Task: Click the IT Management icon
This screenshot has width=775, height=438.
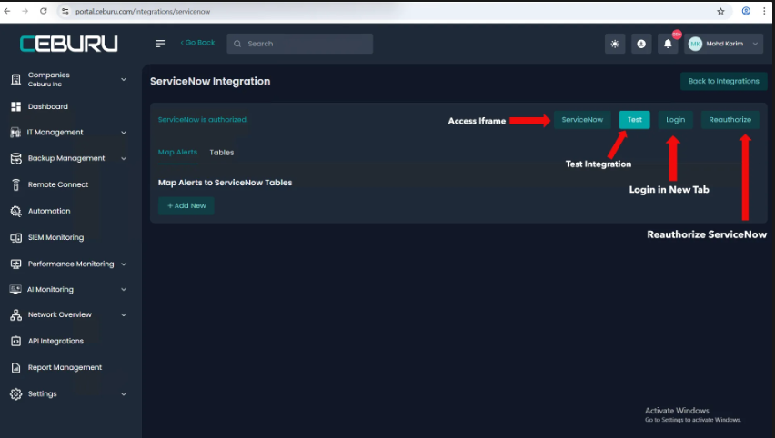Action: 15,133
